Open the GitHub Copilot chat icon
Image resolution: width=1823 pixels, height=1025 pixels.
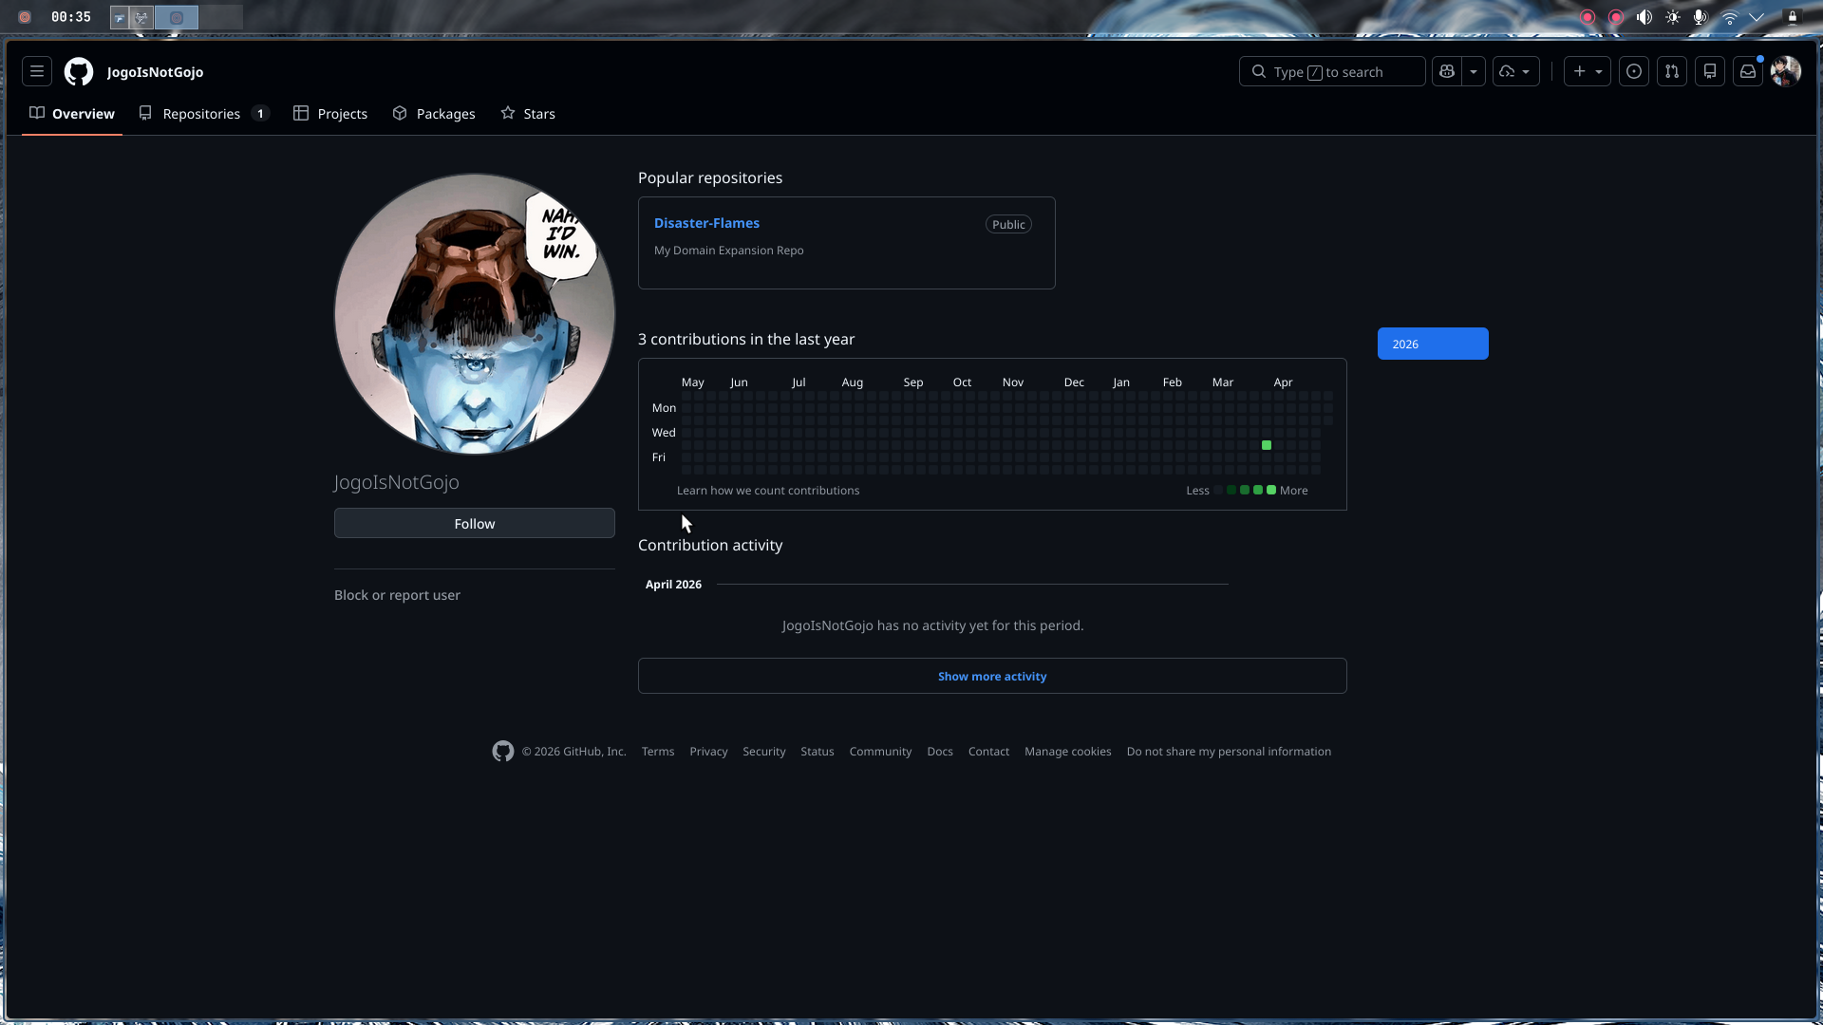[x=1446, y=71]
